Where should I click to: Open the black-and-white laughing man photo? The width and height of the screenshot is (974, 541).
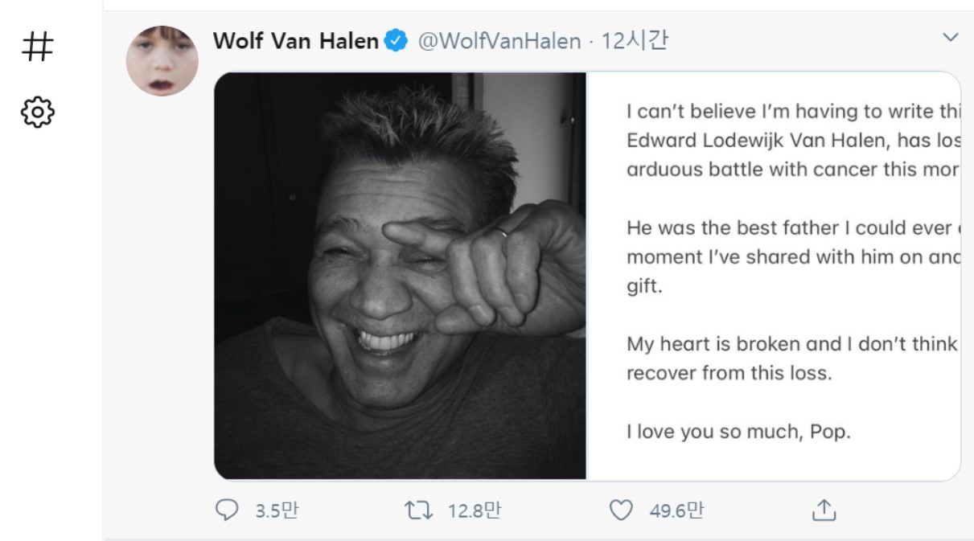(401, 276)
